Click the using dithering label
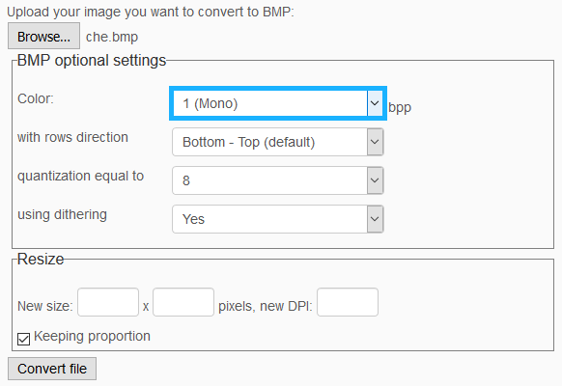 (63, 215)
